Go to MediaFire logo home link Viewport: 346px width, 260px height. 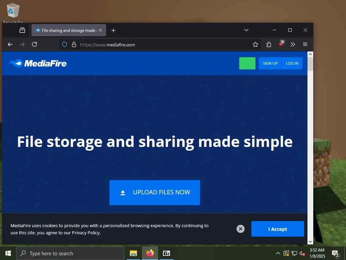coord(38,63)
